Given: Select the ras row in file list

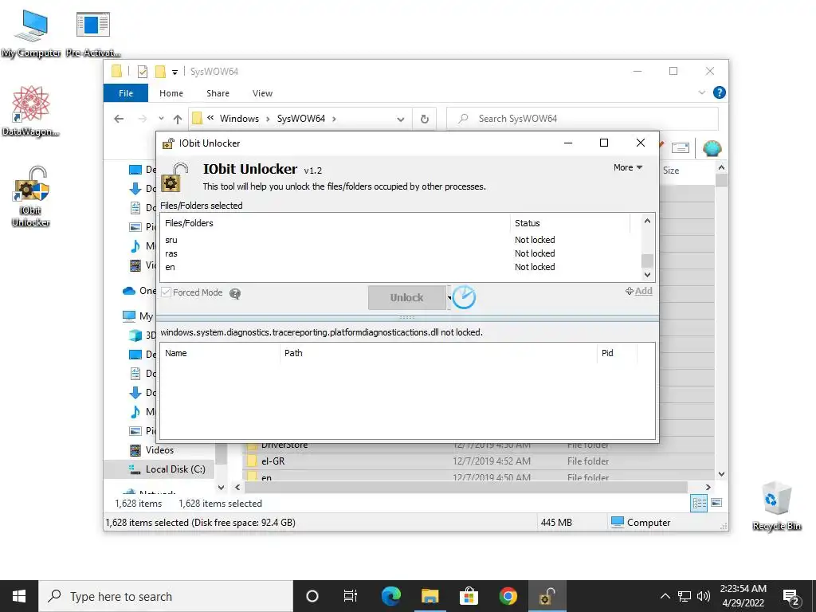Looking at the screenshot, I should (x=400, y=253).
